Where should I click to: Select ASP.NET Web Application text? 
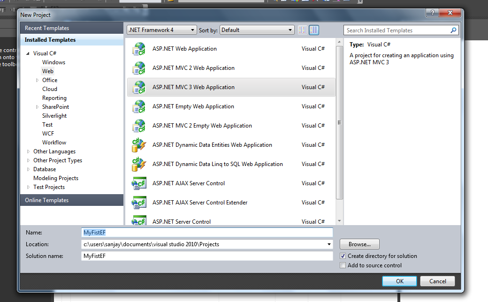184,49
